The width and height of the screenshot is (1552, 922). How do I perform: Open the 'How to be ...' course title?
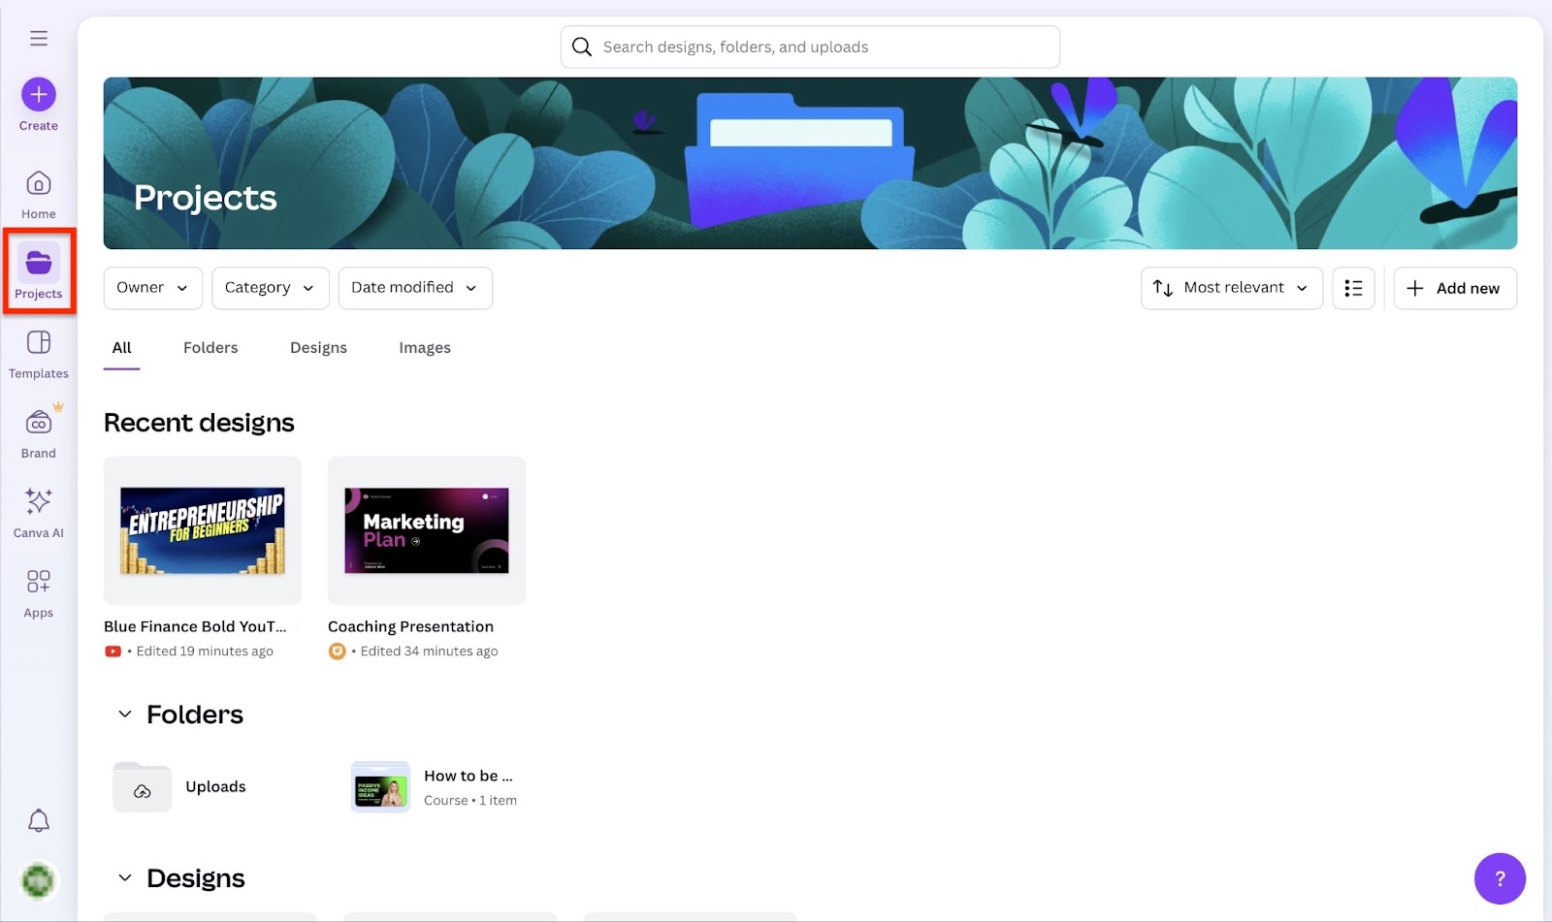[x=469, y=776]
